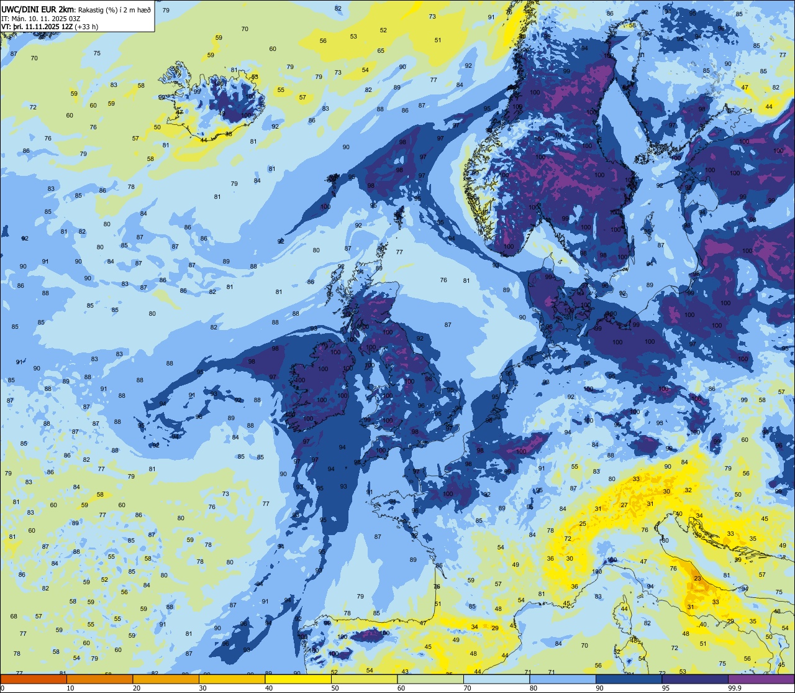Screen dimensions: 795x693
Task: Click the Rakastig (%) í 2 m hæð label
Action: 114,9
